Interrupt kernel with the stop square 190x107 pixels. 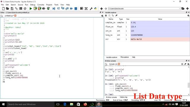(182, 64)
